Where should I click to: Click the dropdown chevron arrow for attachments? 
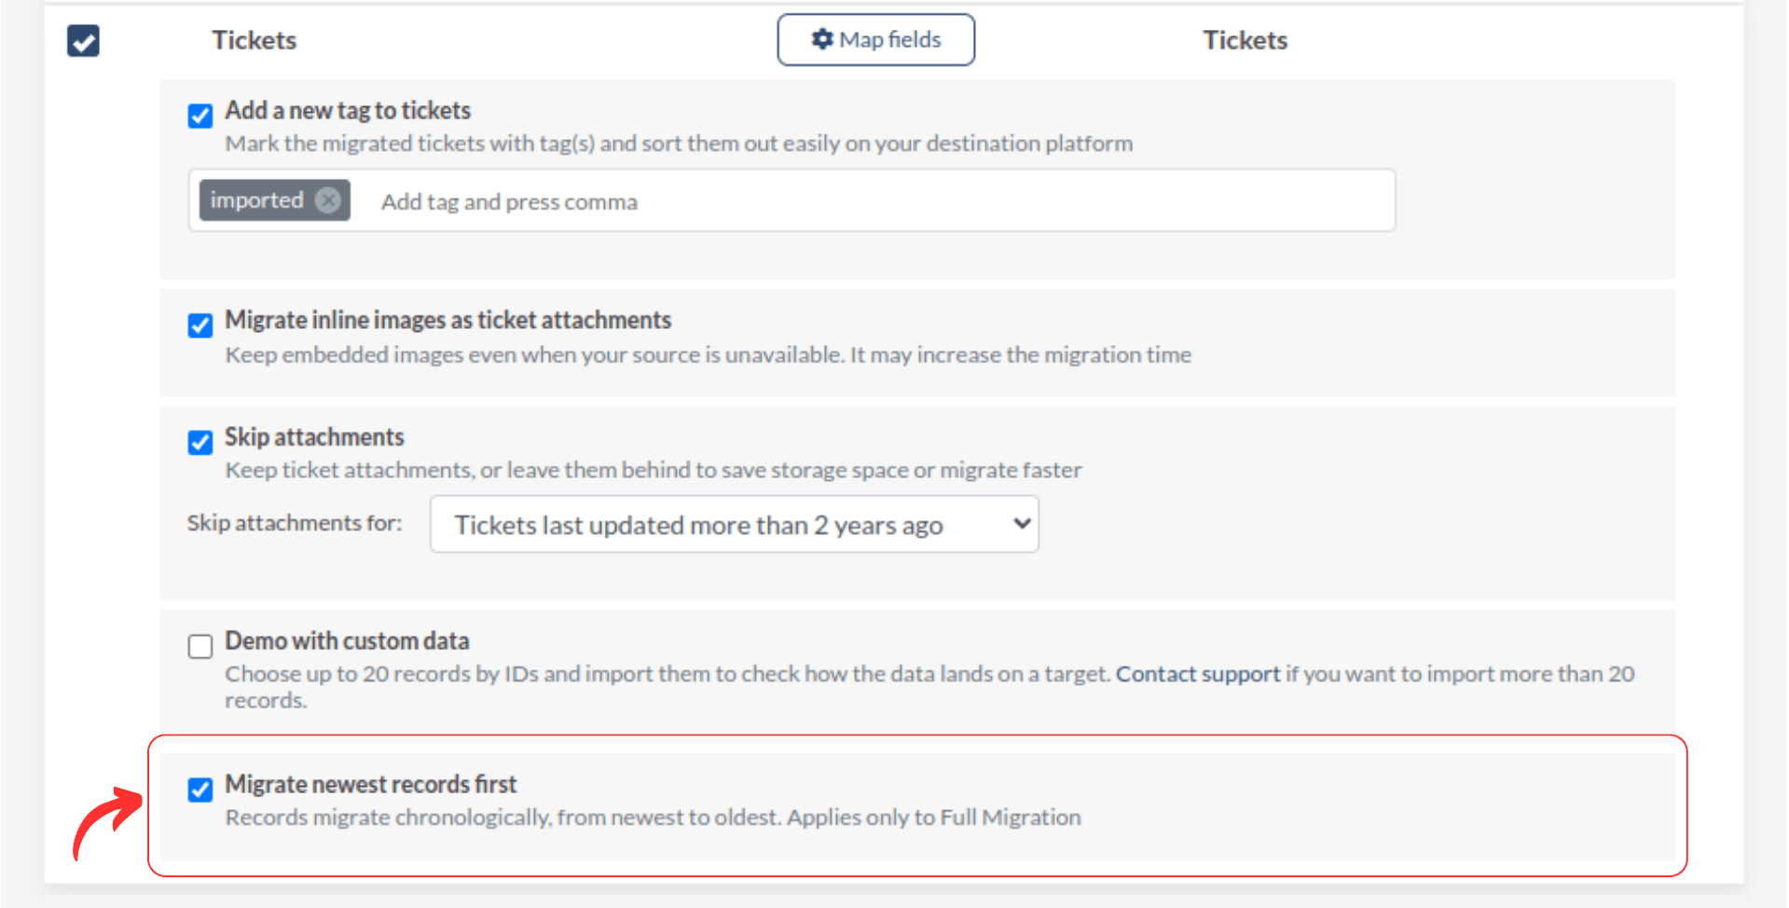point(1022,524)
